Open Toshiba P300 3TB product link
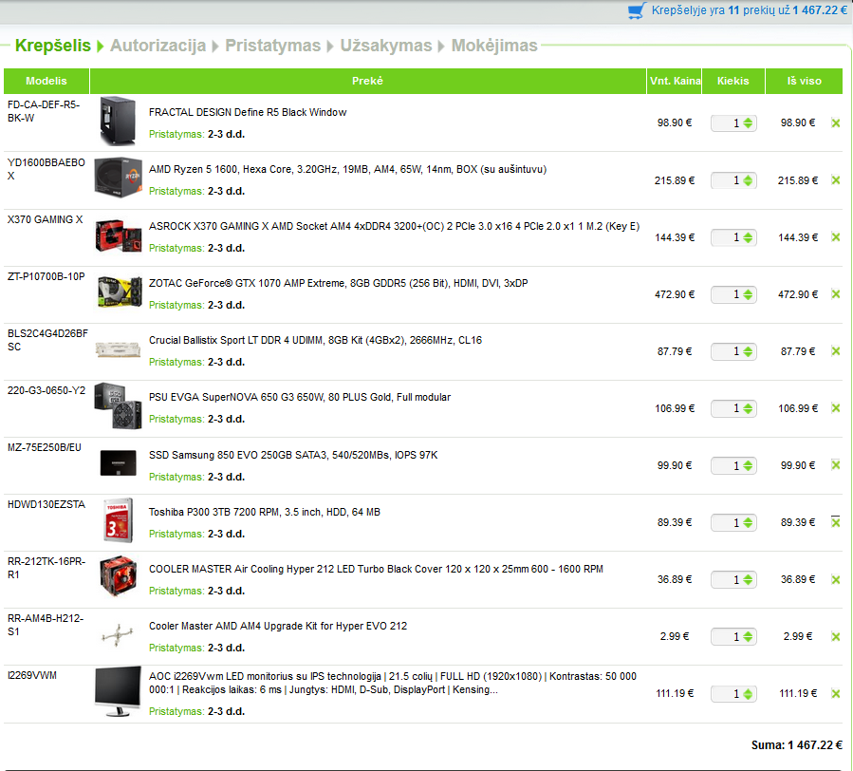The image size is (853, 771). [265, 512]
